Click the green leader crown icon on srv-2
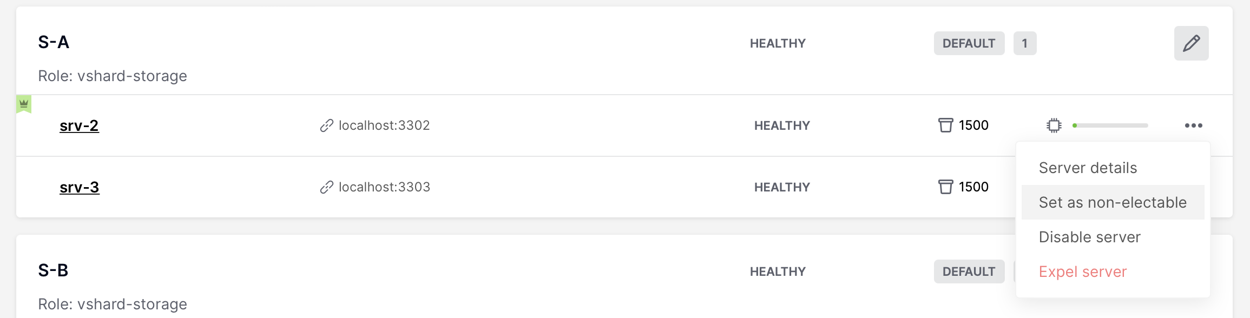Screen dimensions: 1250x318 click(24, 104)
